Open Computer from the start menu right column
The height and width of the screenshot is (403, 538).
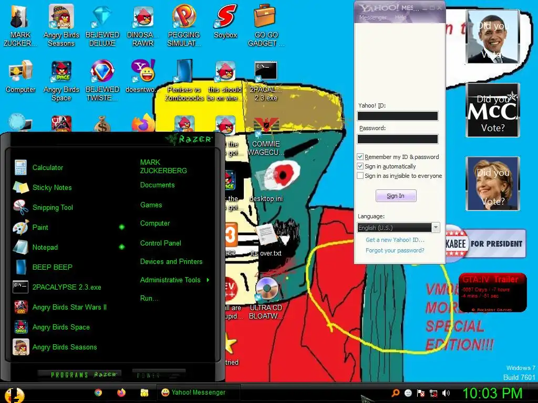pos(155,224)
